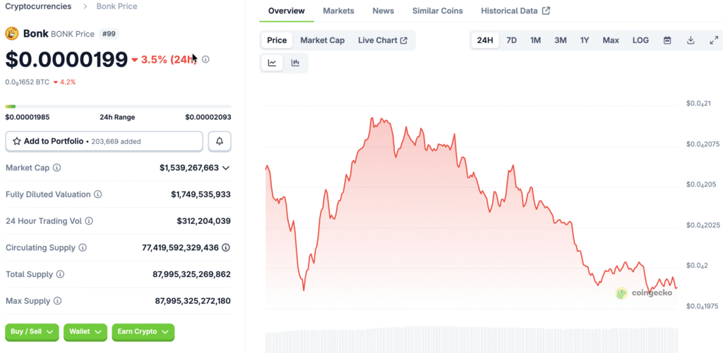Image resolution: width=723 pixels, height=353 pixels.
Task: Click Add to Portfolio button
Action: click(104, 141)
